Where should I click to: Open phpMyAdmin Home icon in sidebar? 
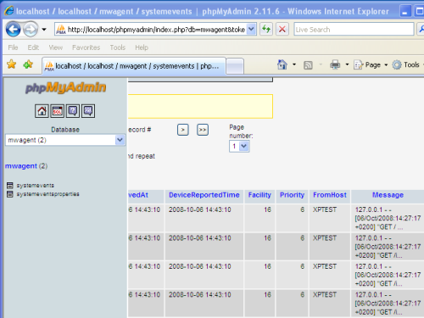click(x=42, y=111)
